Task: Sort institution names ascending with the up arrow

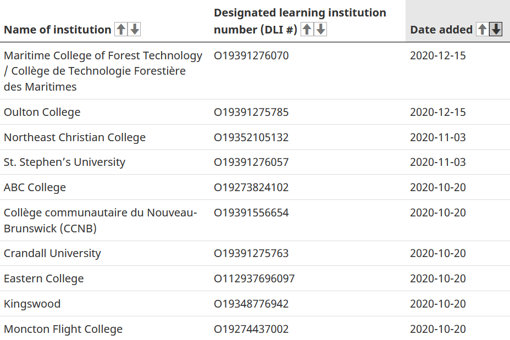Action: click(x=120, y=30)
